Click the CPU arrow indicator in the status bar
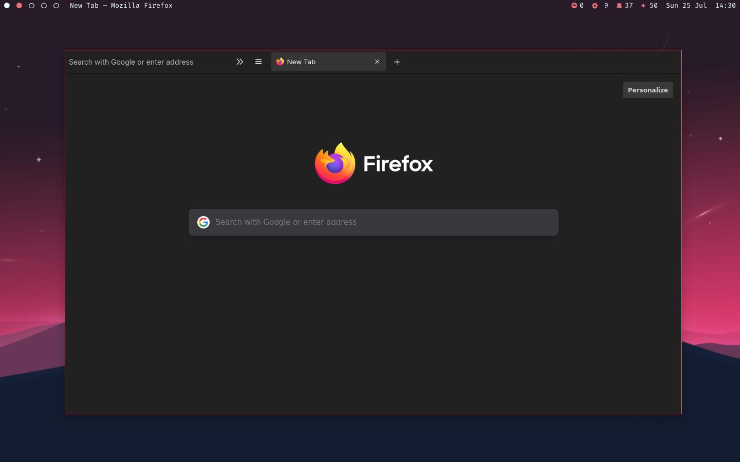 (x=573, y=6)
